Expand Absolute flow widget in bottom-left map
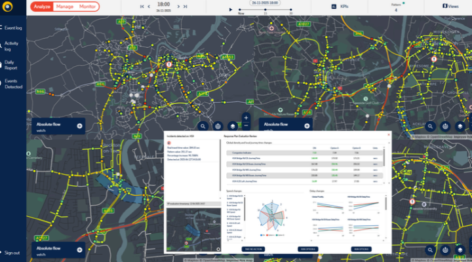The width and height of the screenshot is (472, 262). 79,250
